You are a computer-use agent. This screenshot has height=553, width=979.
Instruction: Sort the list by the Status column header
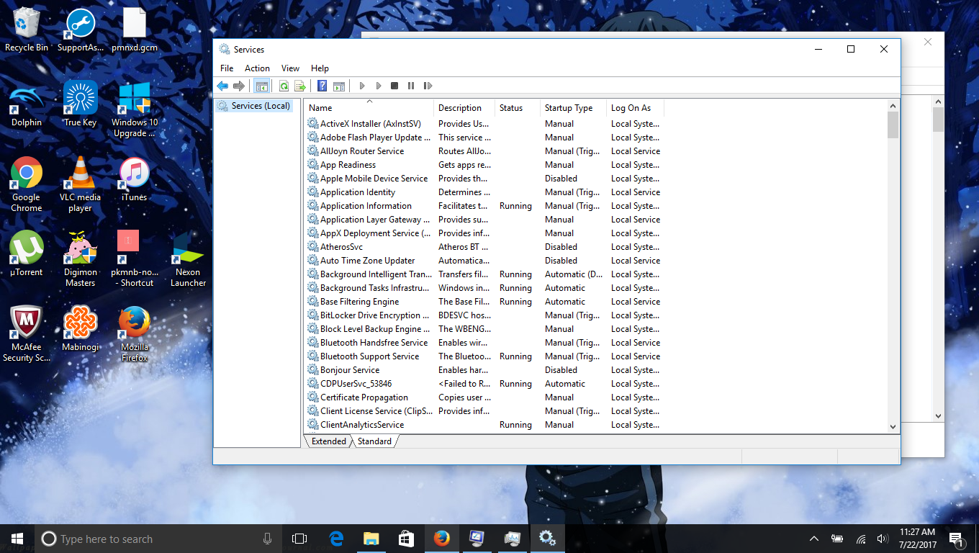click(x=513, y=107)
